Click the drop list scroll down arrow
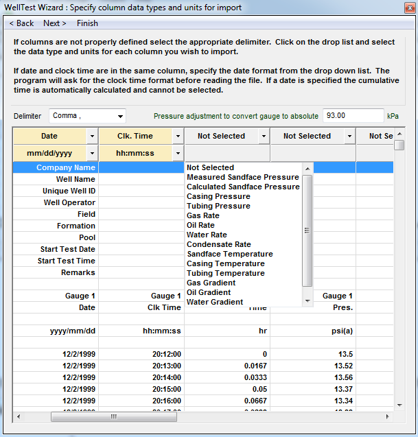Image resolution: width=418 pixels, height=437 pixels. pyautogui.click(x=307, y=301)
